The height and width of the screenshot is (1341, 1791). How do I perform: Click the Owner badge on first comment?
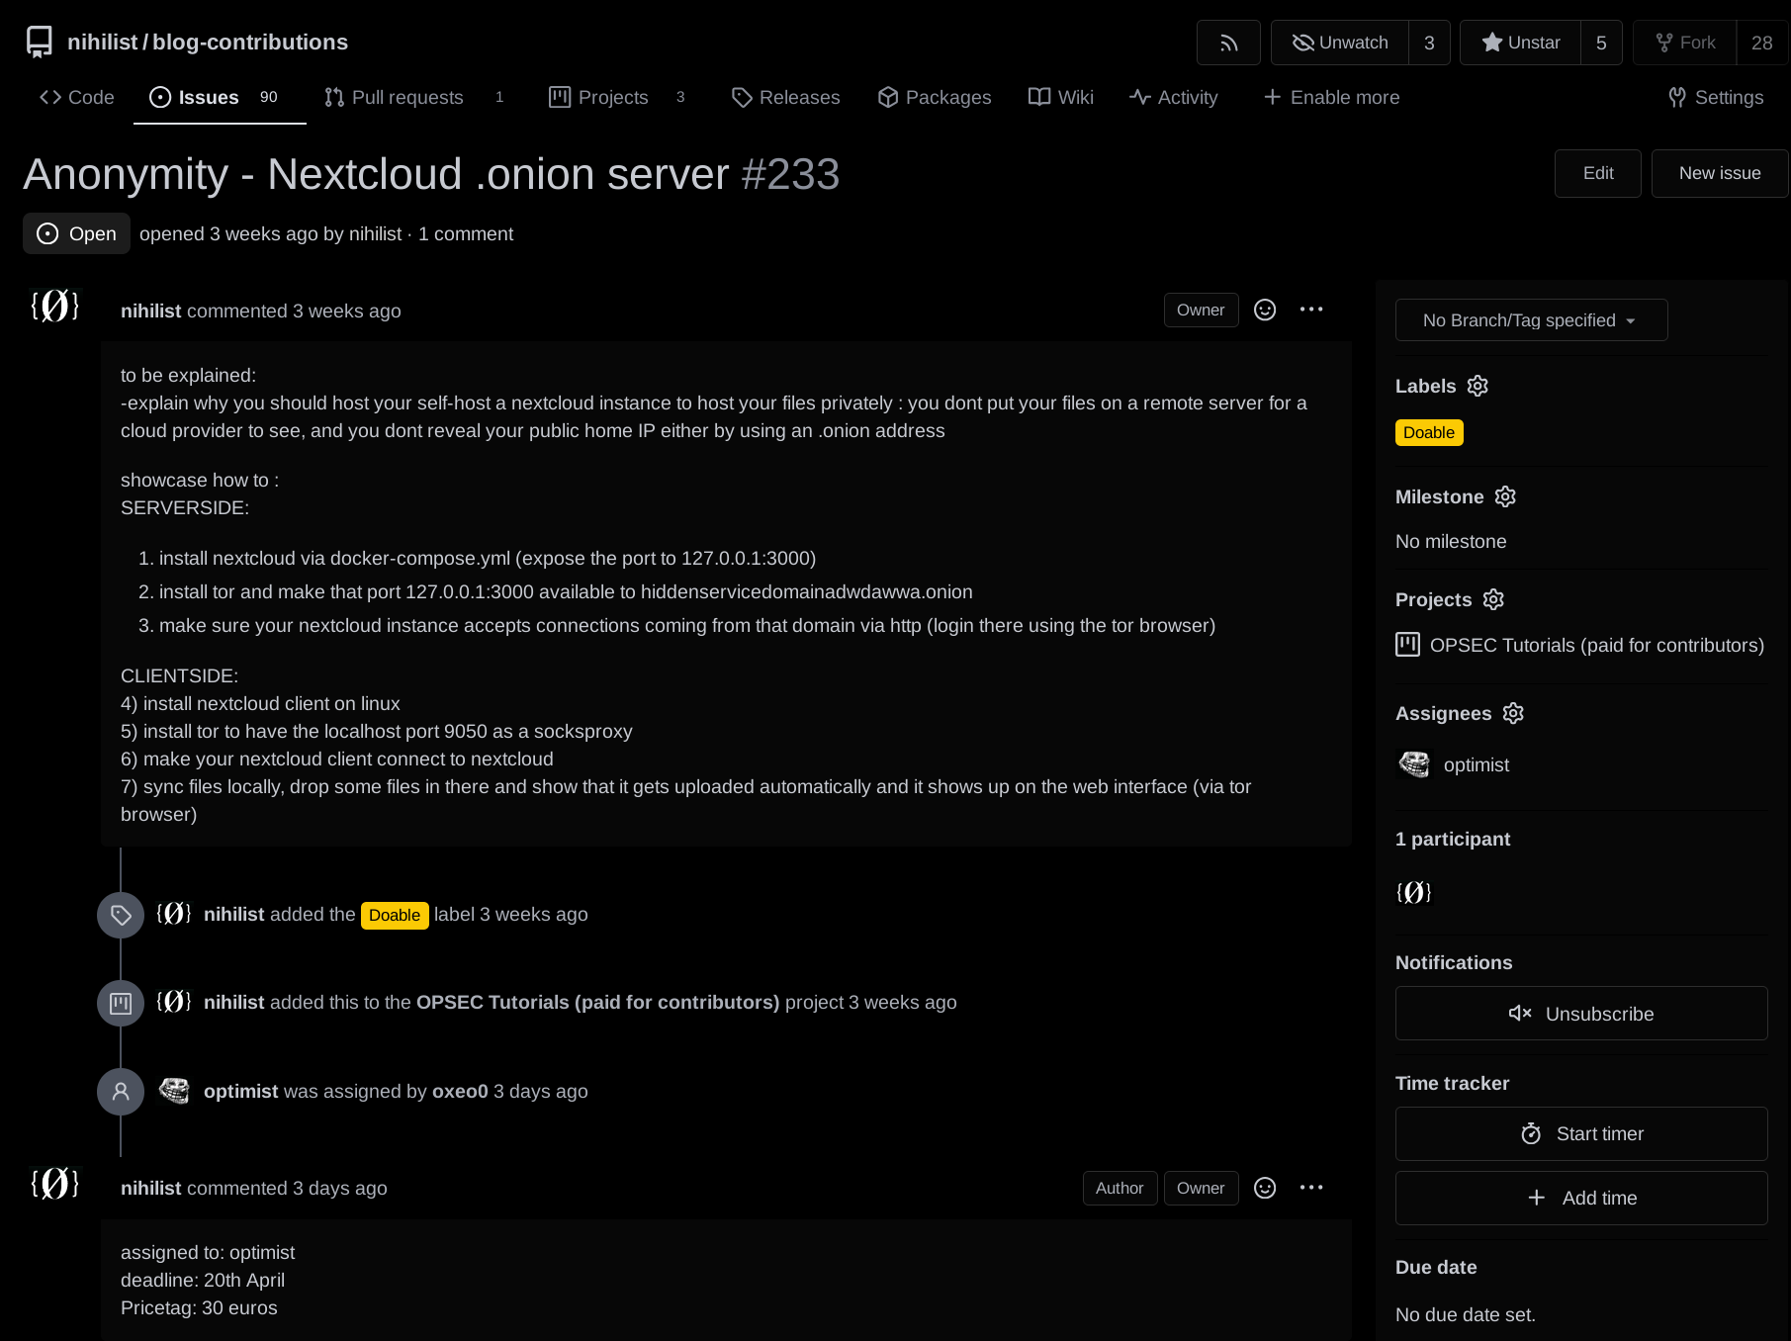[x=1201, y=310]
